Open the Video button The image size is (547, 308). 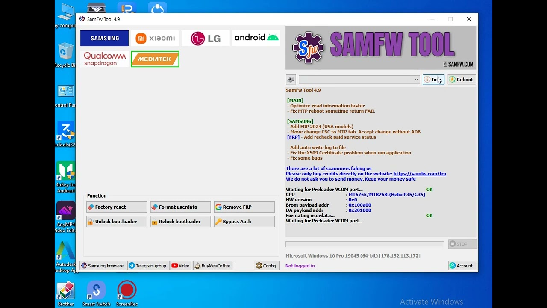[181, 266]
